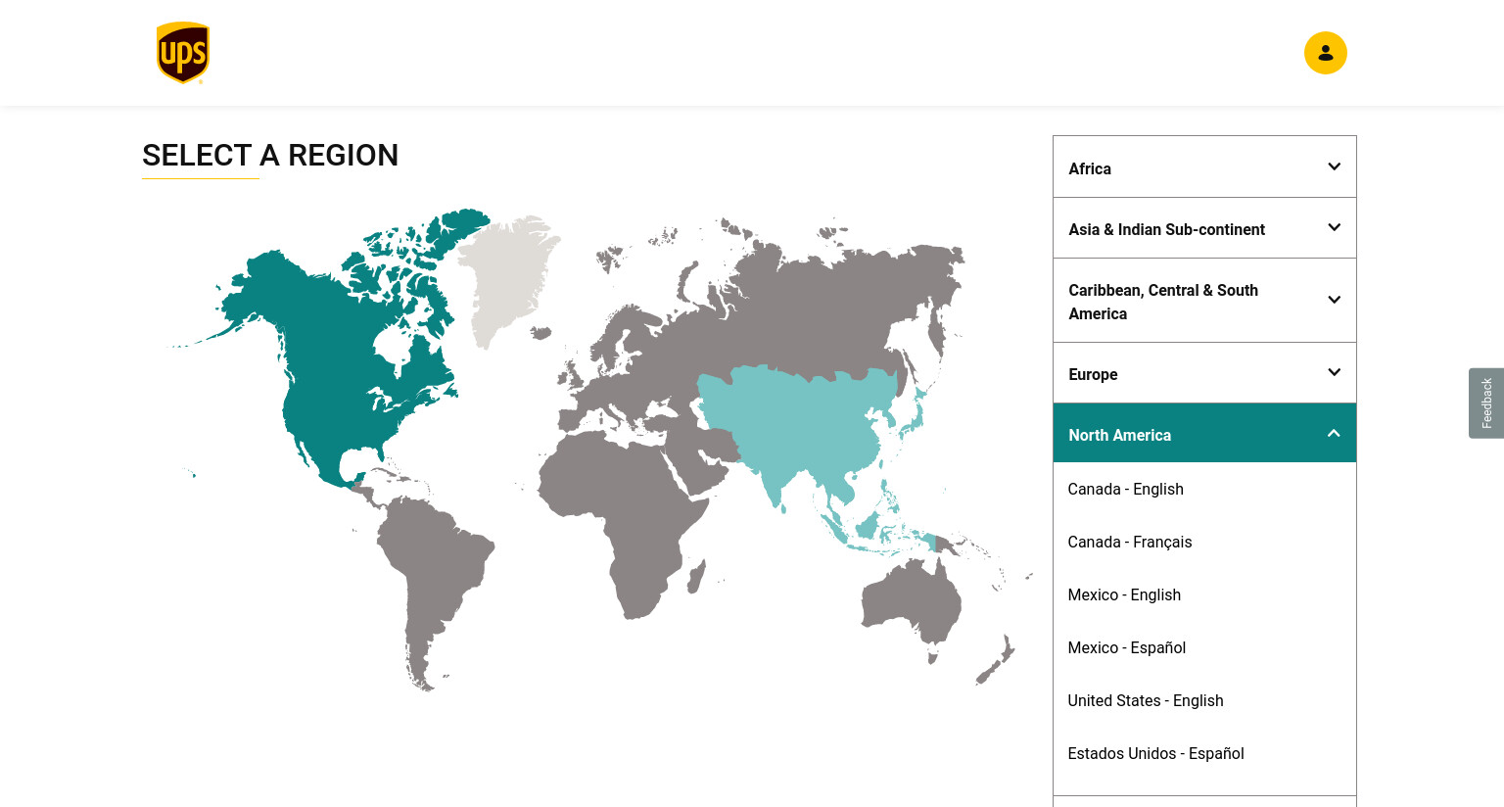Expand the Asia & Indian Sub-continent chevron
Viewport: 1504px width, 807px height.
point(1334,228)
